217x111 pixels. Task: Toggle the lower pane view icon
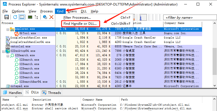22,17
